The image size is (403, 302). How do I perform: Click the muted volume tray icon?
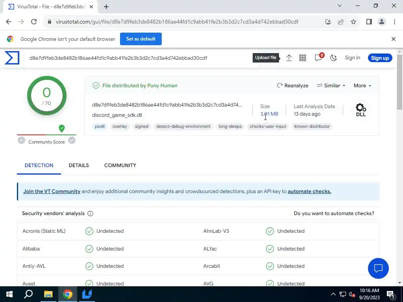[351, 294]
